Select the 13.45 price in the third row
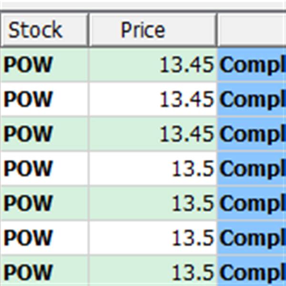The width and height of the screenshot is (286, 286). 153,133
